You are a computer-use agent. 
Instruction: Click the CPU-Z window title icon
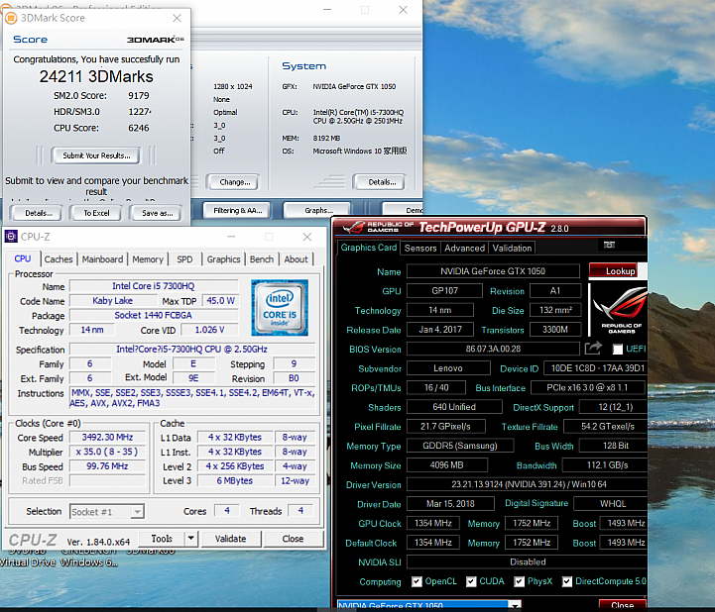(x=11, y=237)
